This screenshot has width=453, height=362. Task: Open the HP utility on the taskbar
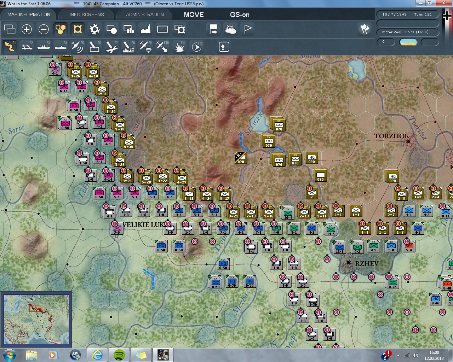point(75,355)
